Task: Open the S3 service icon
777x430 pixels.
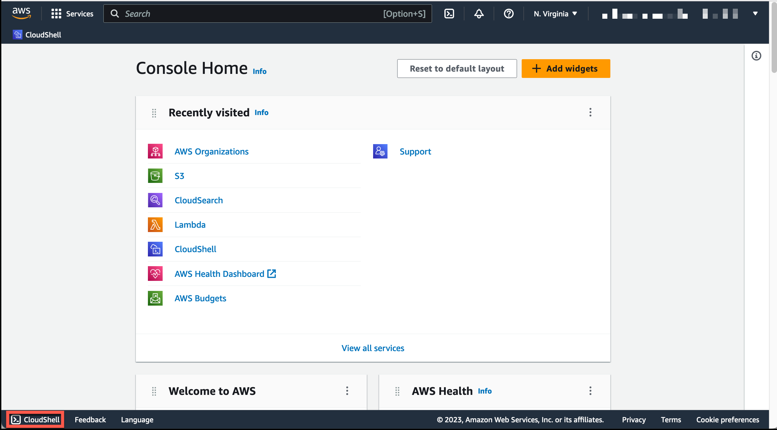Action: coord(155,176)
